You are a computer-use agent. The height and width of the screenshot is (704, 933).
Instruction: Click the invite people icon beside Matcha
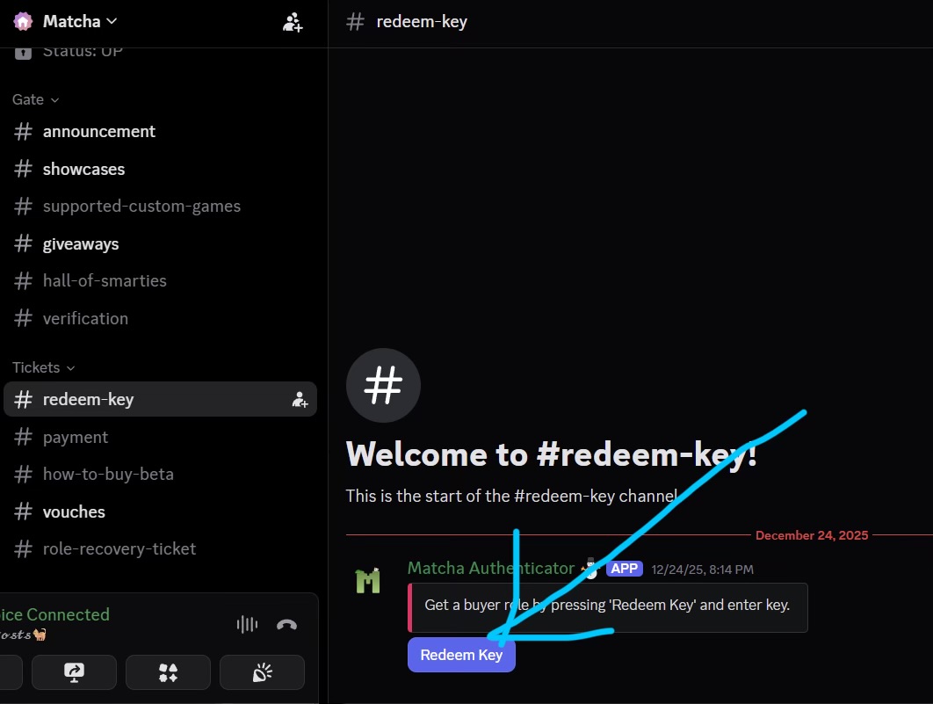pyautogui.click(x=293, y=22)
